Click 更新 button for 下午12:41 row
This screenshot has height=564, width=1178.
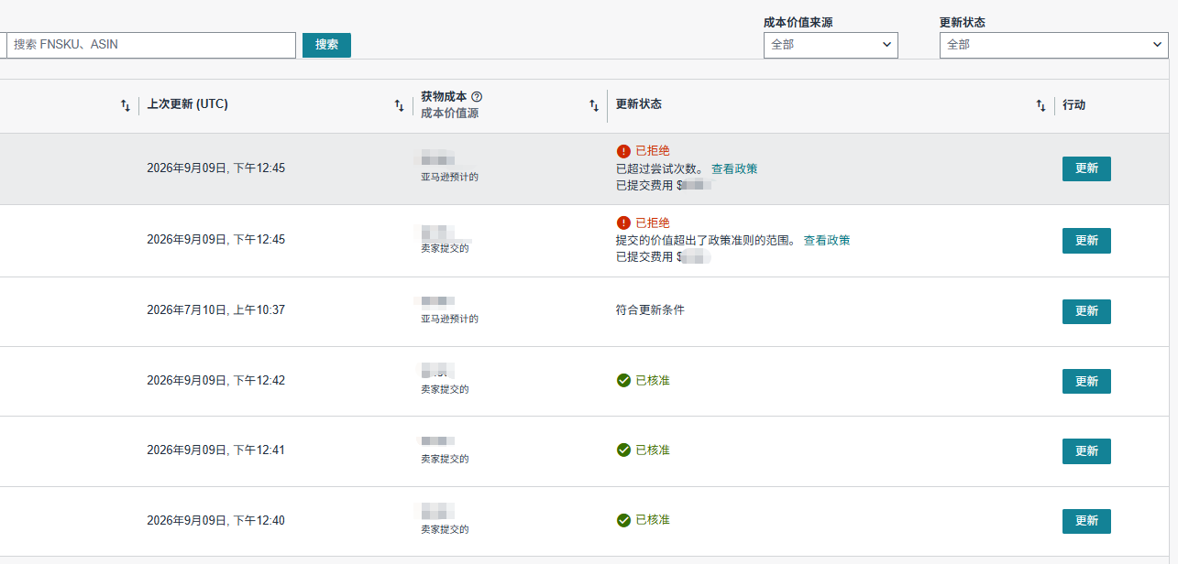pos(1086,450)
